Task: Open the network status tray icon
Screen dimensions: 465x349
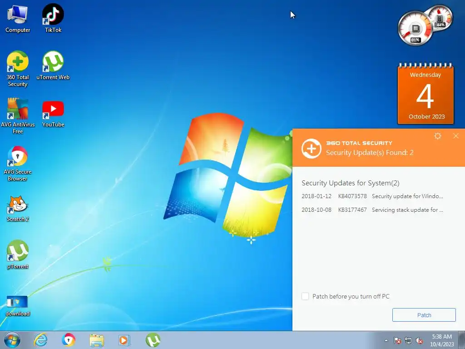Action: (408, 340)
